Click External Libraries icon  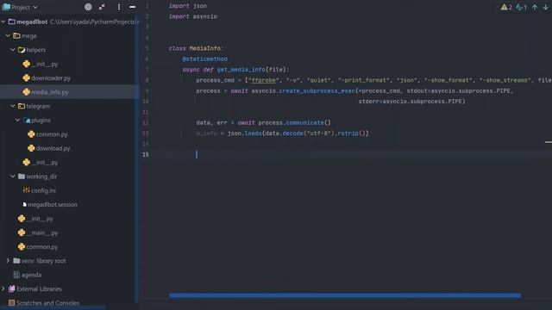(x=11, y=289)
